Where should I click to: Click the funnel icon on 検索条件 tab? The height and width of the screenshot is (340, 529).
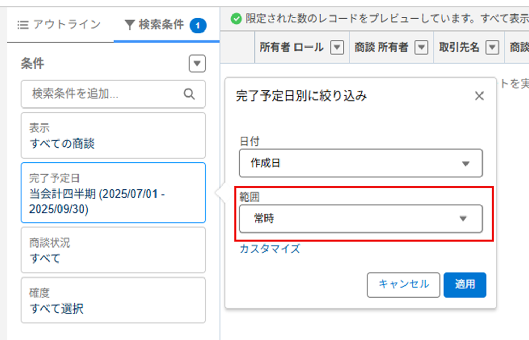coord(130,24)
